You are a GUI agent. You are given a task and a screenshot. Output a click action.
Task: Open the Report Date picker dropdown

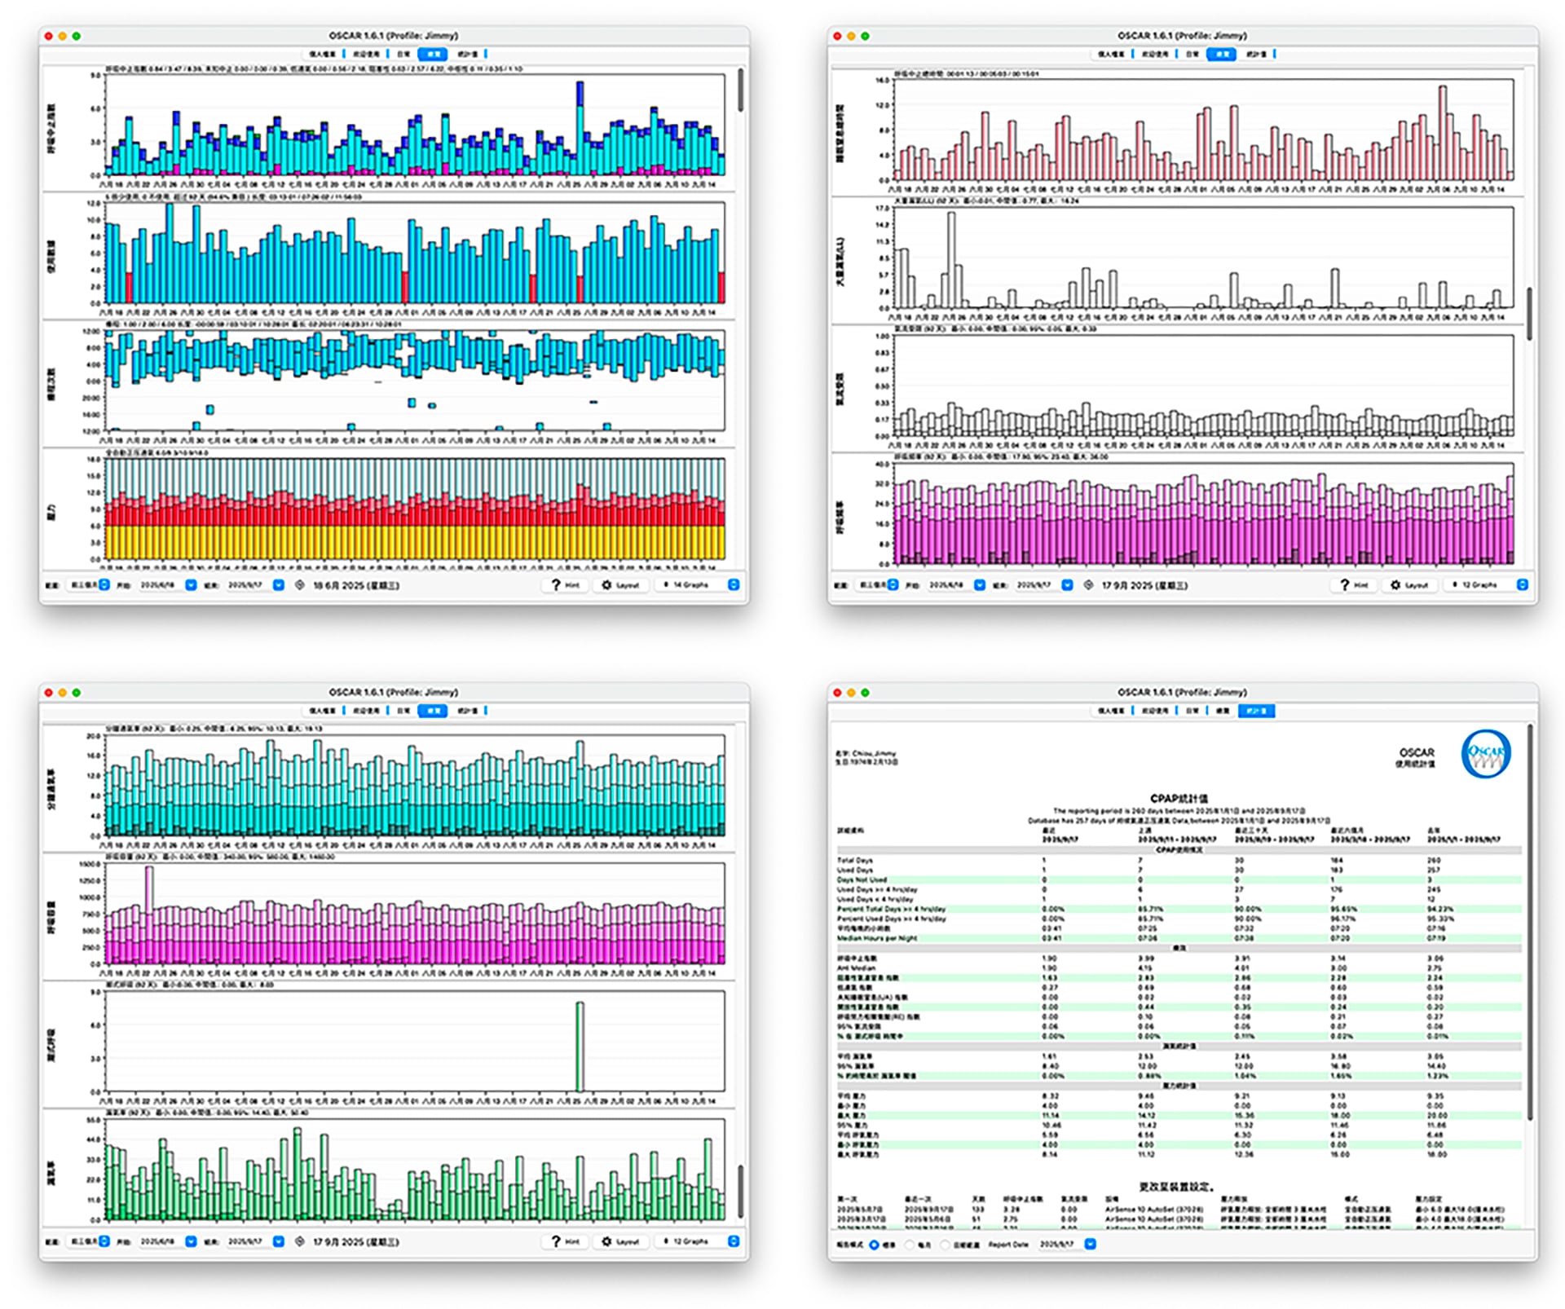pos(1091,1245)
